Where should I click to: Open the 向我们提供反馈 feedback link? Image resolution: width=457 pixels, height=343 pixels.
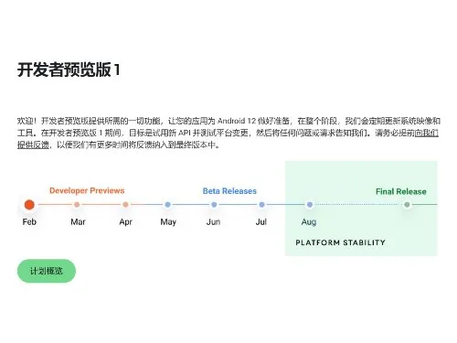(426, 133)
